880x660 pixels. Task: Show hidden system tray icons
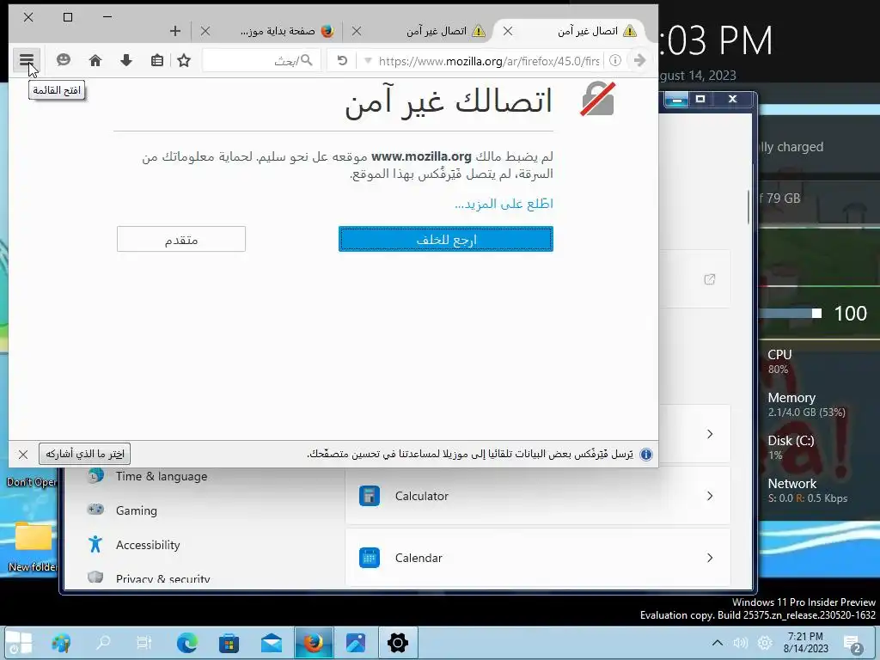tap(718, 643)
